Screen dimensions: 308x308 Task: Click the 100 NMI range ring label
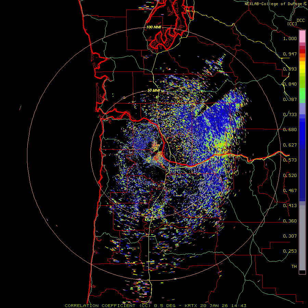click(x=154, y=27)
